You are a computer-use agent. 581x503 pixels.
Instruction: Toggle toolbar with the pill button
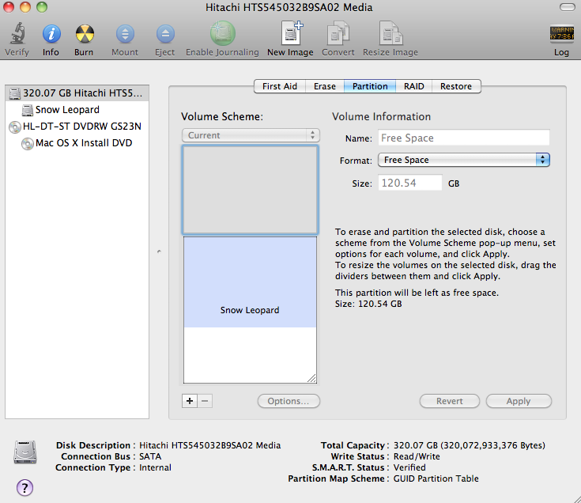[x=568, y=7]
